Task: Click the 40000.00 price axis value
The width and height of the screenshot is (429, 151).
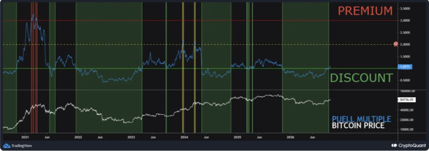Action: tap(406, 110)
